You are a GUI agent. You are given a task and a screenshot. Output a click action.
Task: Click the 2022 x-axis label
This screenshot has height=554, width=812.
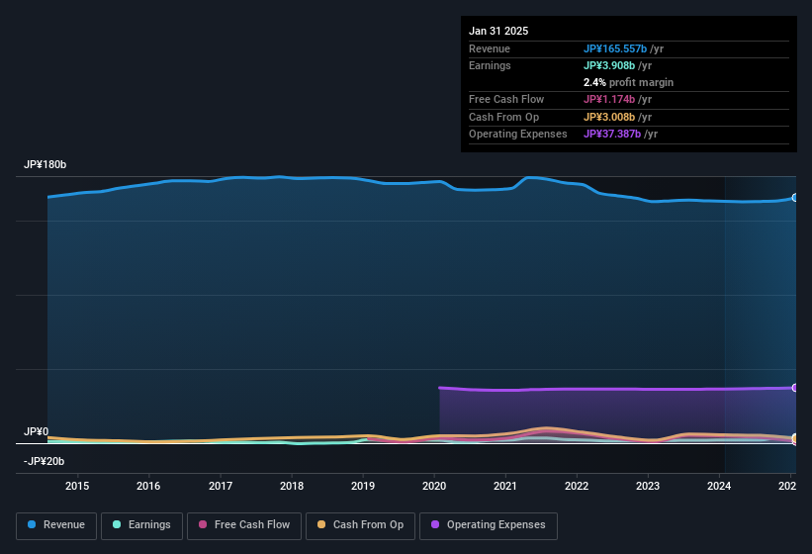[577, 486]
